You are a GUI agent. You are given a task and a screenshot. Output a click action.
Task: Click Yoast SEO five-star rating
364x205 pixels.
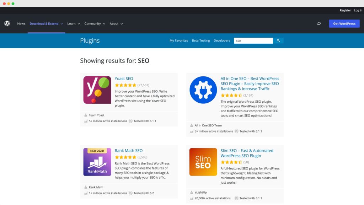tap(125, 85)
